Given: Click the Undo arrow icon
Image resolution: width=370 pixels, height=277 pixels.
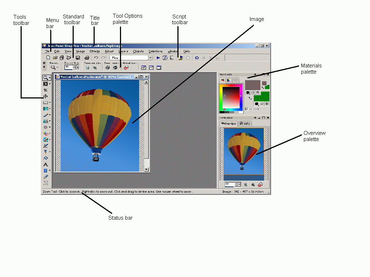Looking at the screenshot, I should [x=96, y=58].
